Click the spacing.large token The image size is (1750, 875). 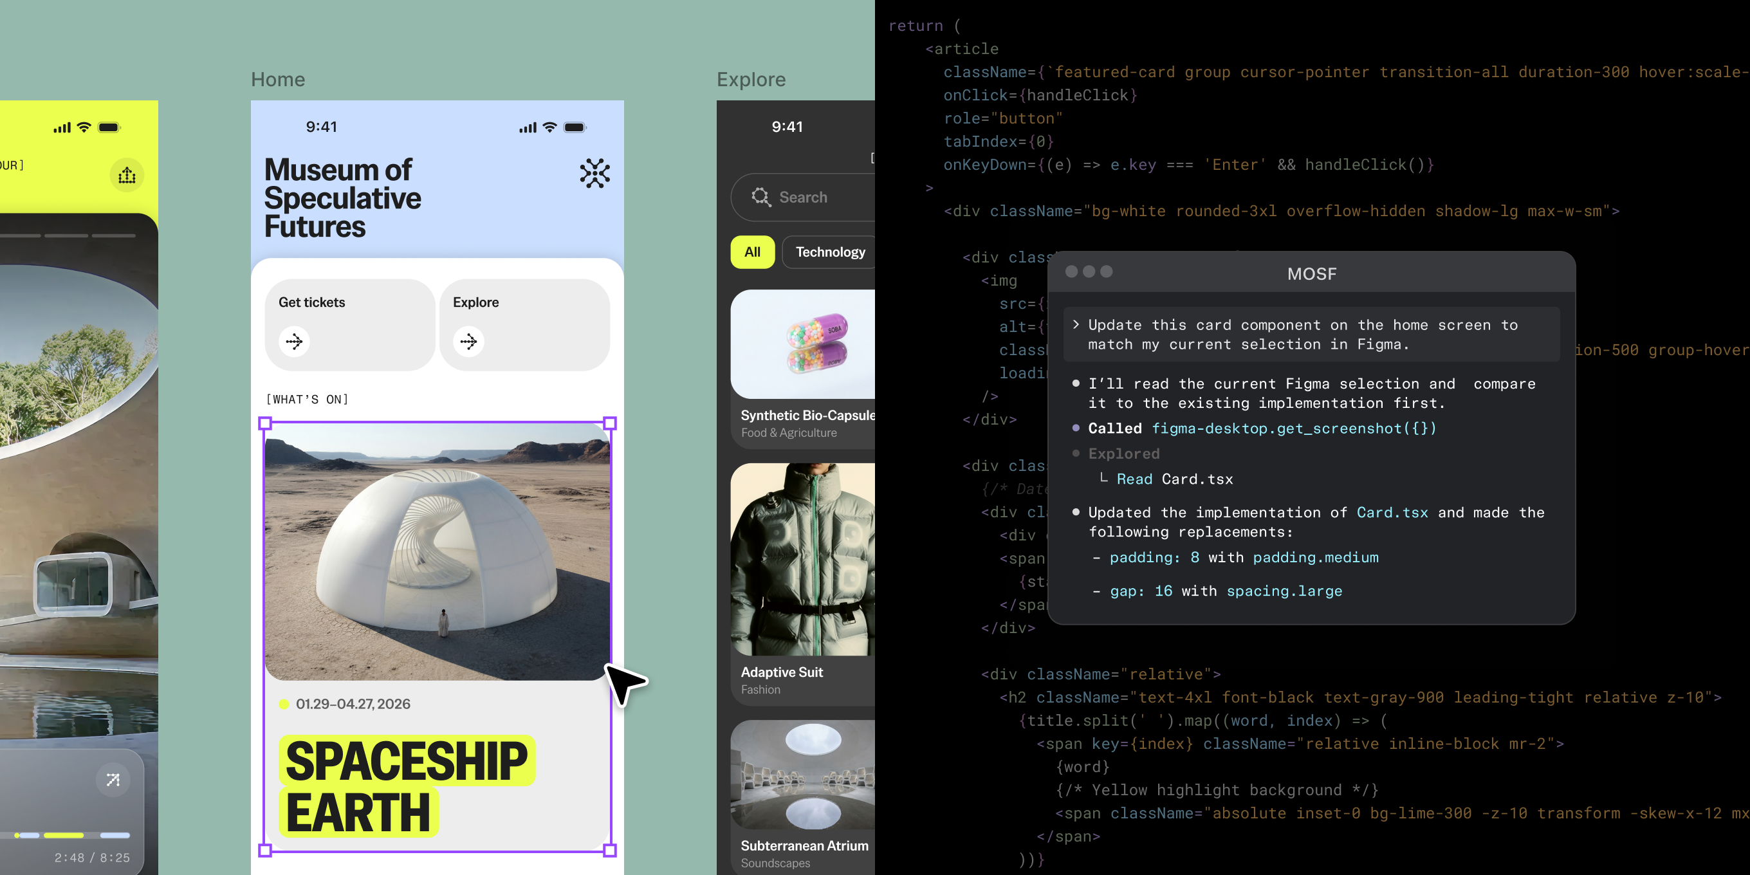point(1284,591)
